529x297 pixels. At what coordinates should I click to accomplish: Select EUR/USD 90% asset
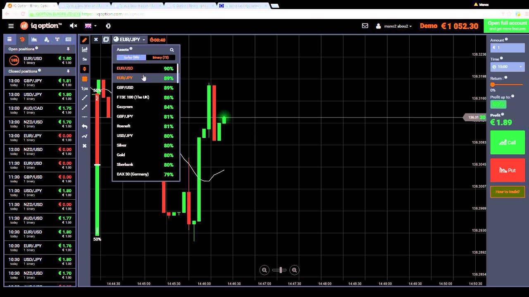click(145, 68)
